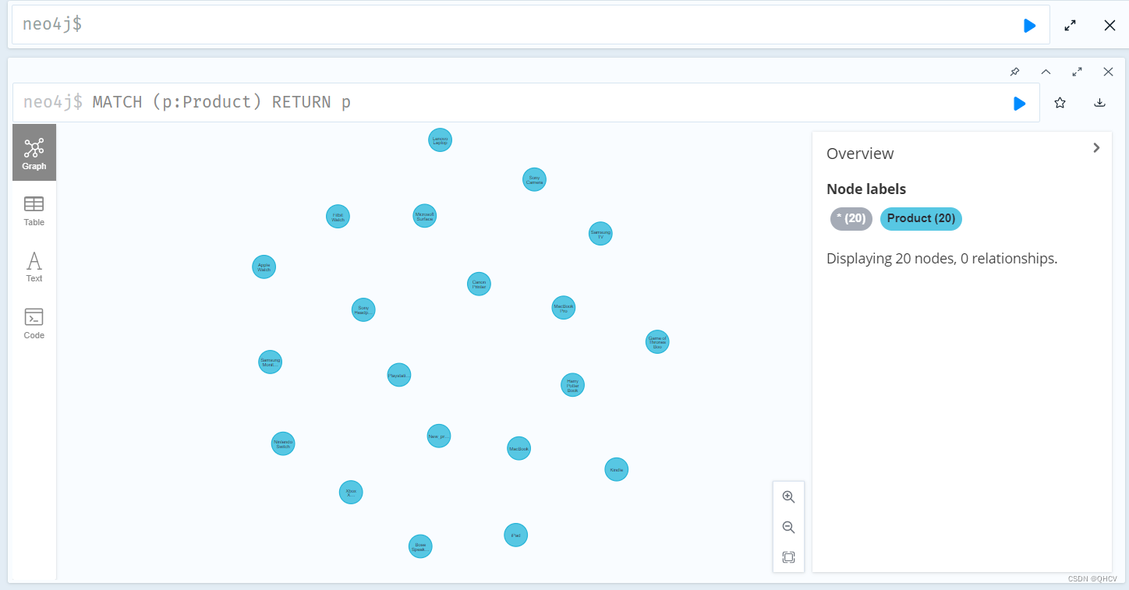1129x590 pixels.
Task: Select the Microsoft Surface node
Action: (x=424, y=216)
